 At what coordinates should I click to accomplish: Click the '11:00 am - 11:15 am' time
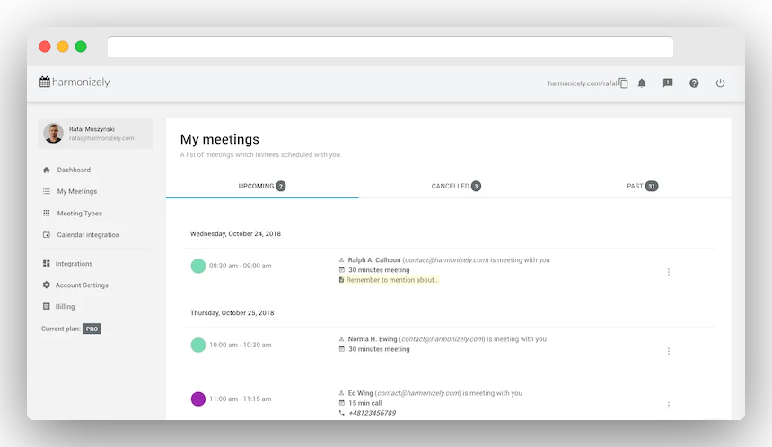tap(241, 399)
